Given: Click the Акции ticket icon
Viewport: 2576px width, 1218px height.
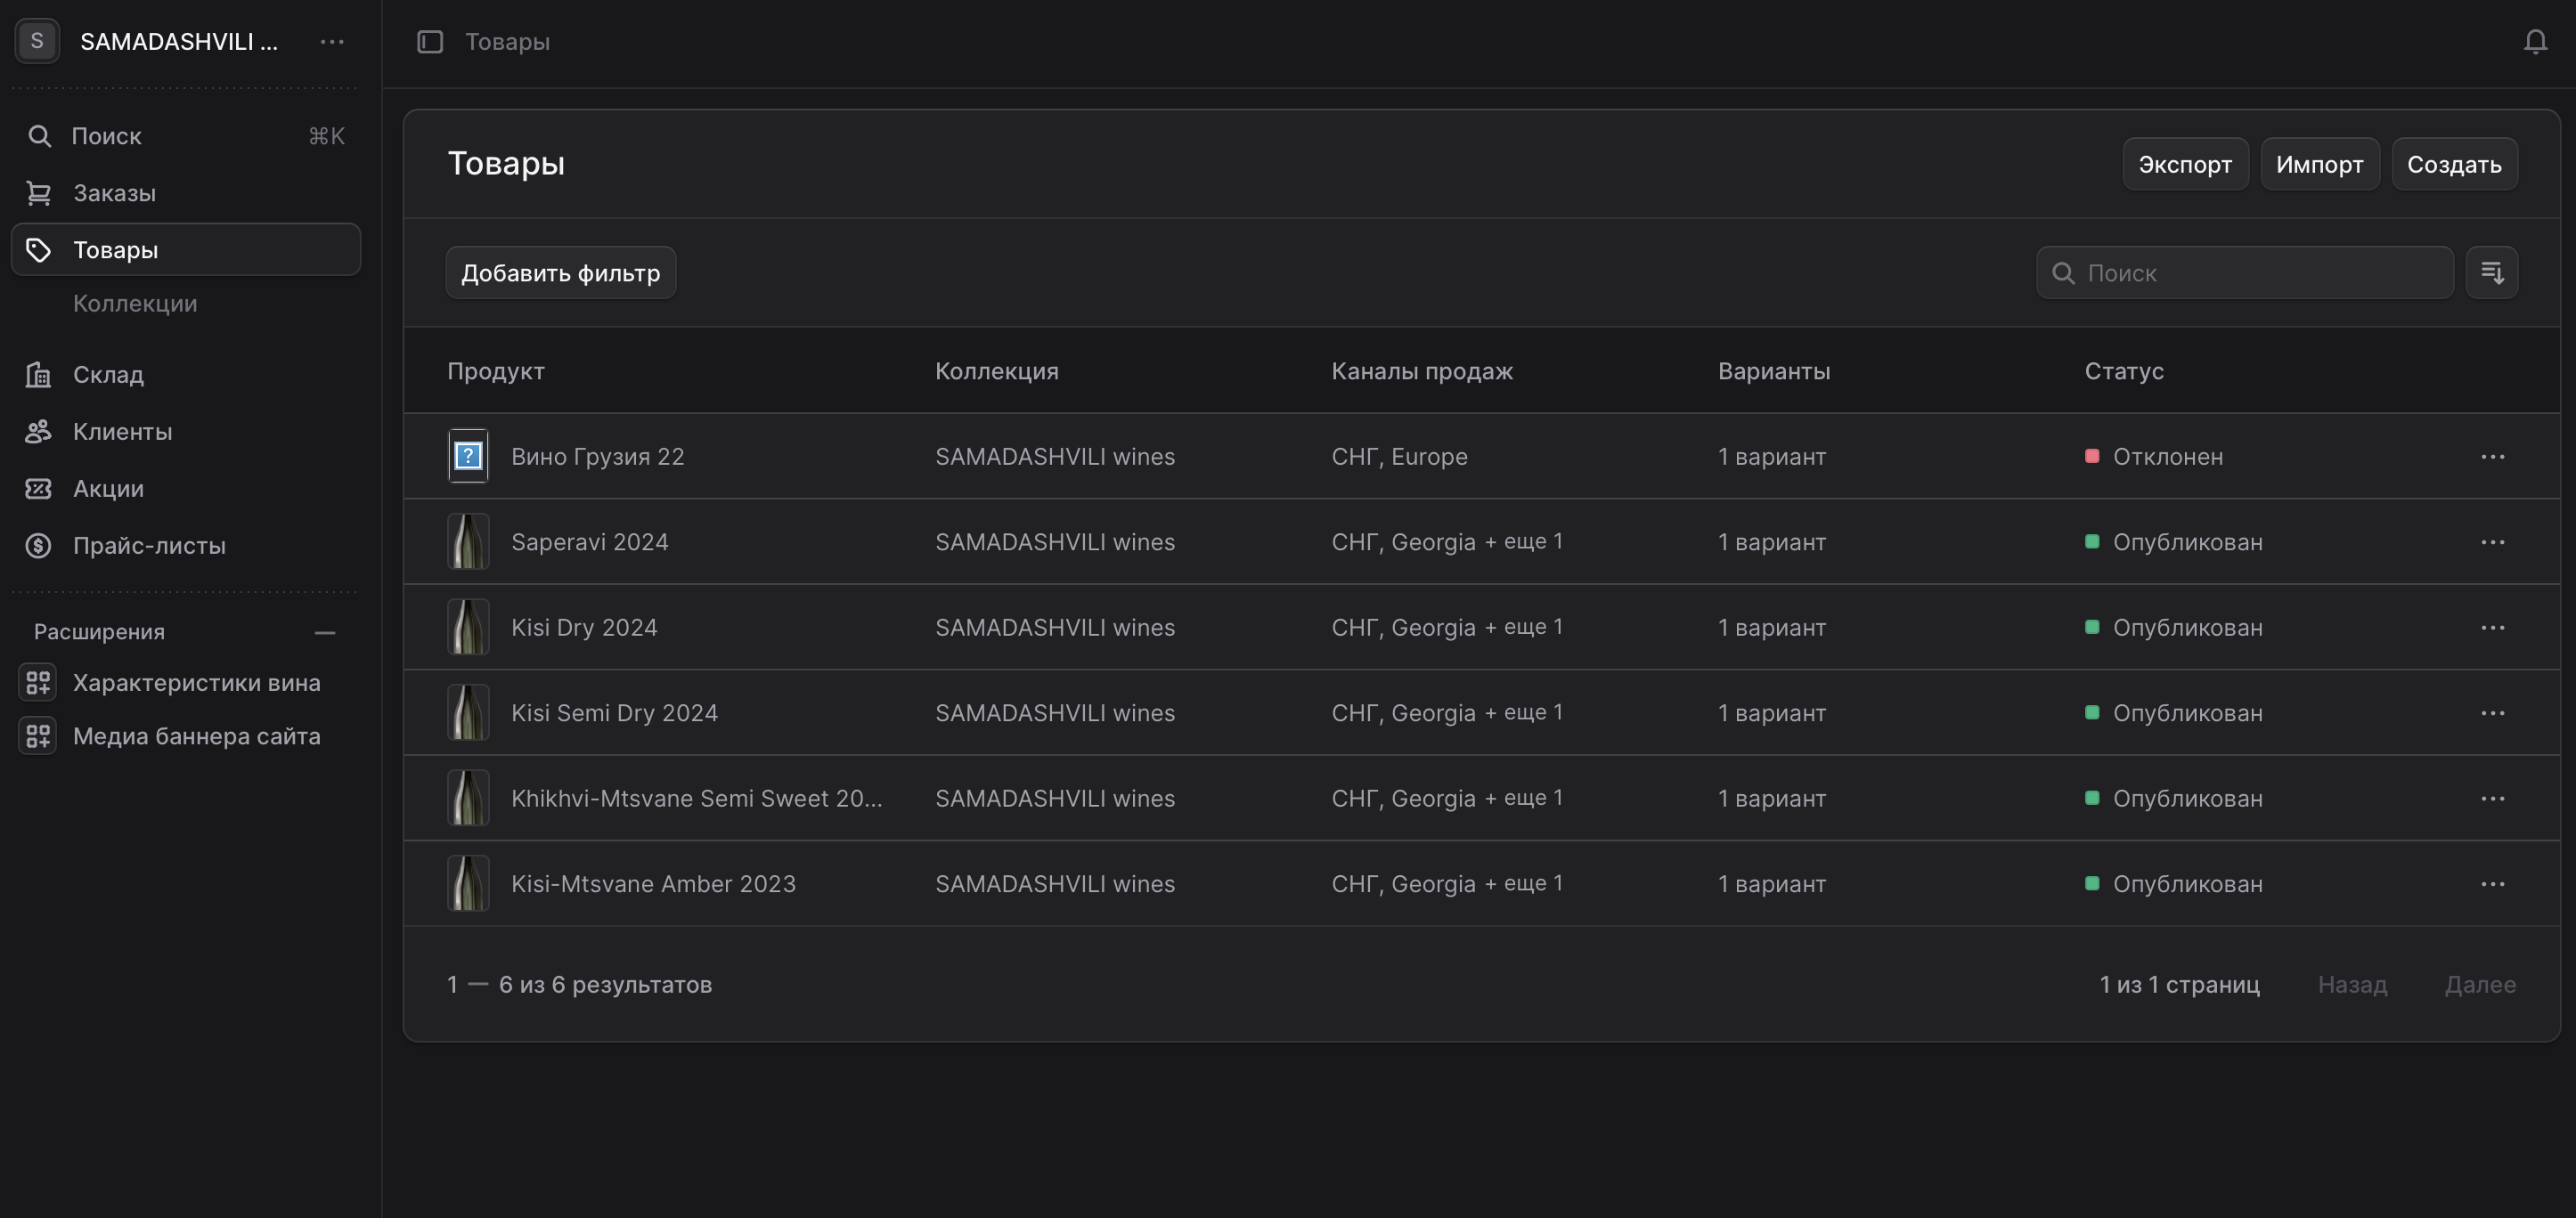Looking at the screenshot, I should pyautogui.click(x=39, y=489).
